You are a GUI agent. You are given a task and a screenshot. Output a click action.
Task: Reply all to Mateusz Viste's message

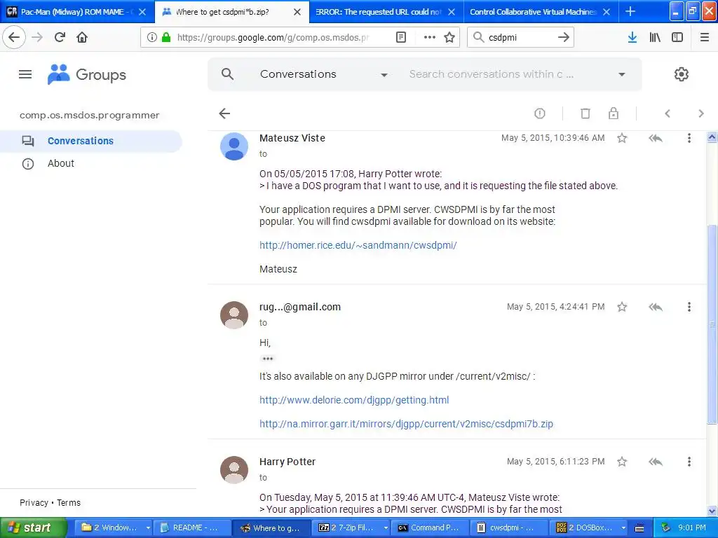click(656, 138)
